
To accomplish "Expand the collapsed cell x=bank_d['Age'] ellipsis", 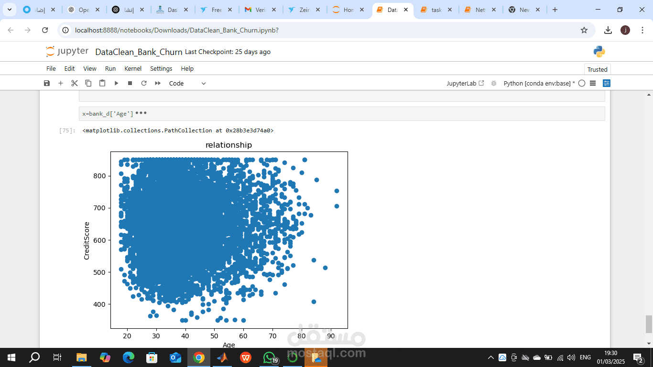I will pyautogui.click(x=141, y=113).
